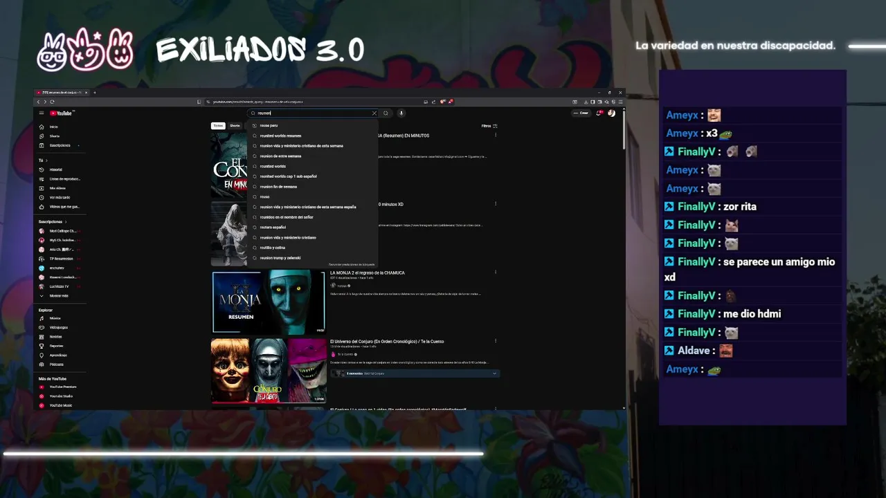Open TP Resurrection channel subscription
886x498 pixels.
59,259
